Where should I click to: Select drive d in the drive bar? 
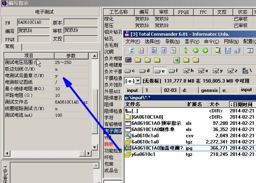click(x=145, y=71)
